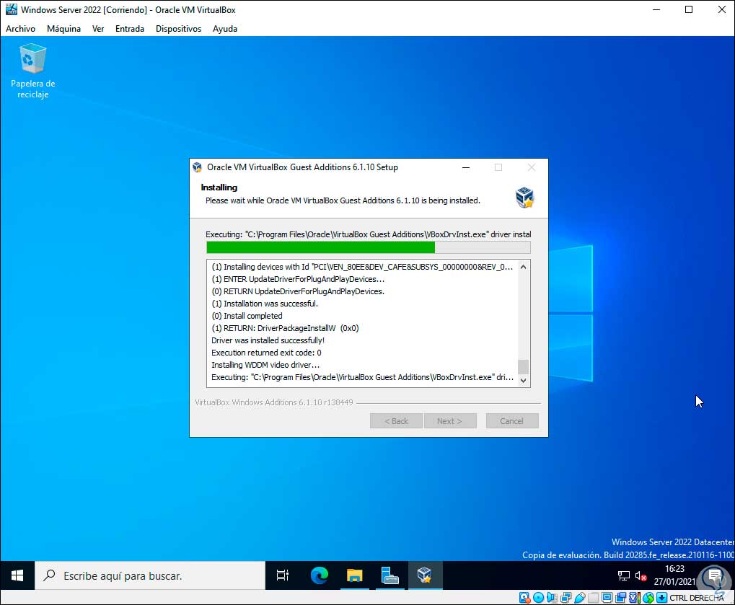Open the Máquina menu
This screenshot has height=605, width=735.
63,29
